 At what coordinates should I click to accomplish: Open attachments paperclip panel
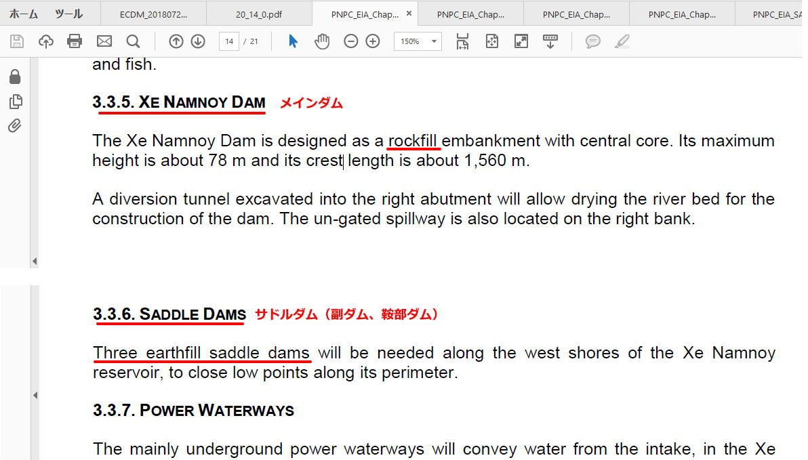[x=14, y=126]
